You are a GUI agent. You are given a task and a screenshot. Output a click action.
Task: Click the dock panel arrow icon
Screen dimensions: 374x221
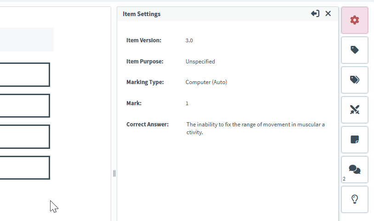click(315, 14)
